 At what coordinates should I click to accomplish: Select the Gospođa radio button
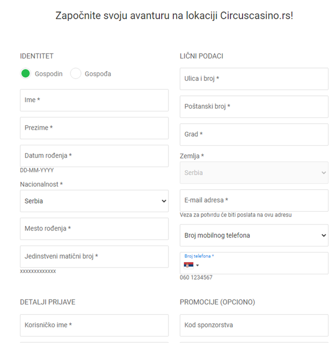(x=76, y=73)
